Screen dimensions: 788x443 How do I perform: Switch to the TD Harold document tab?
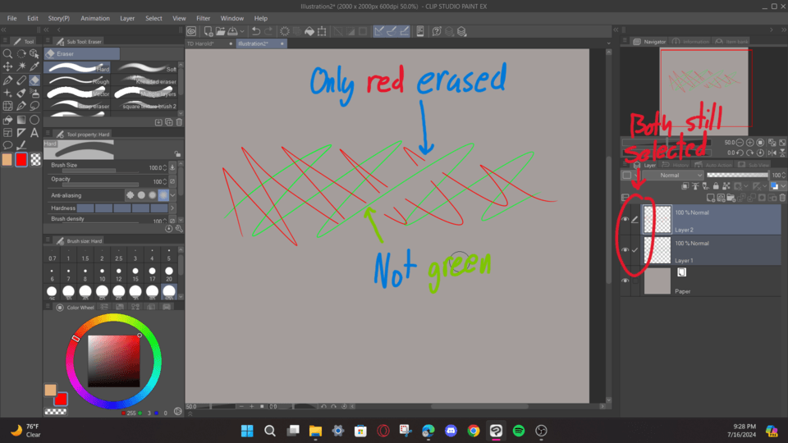pos(200,43)
